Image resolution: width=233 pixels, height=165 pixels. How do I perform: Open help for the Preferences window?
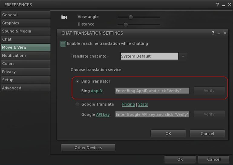tap(217, 5)
